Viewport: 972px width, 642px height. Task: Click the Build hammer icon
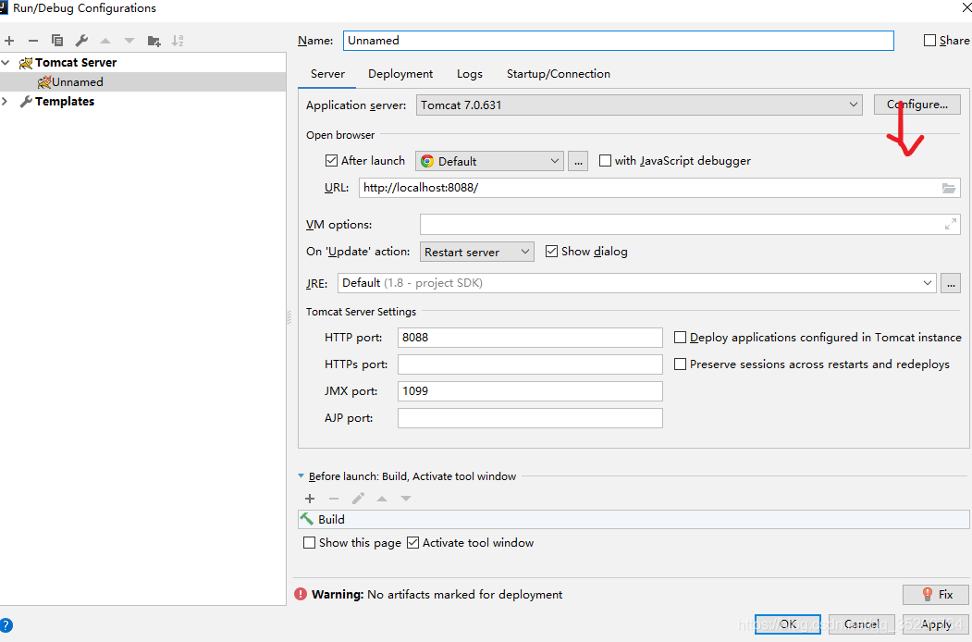coord(307,519)
